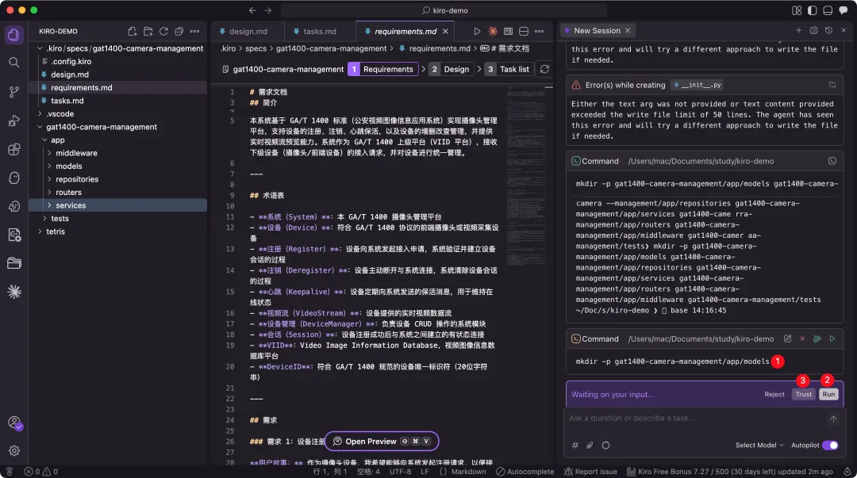Change language mode from Markdown
Viewport: 857px width, 478px height.
[x=468, y=472]
